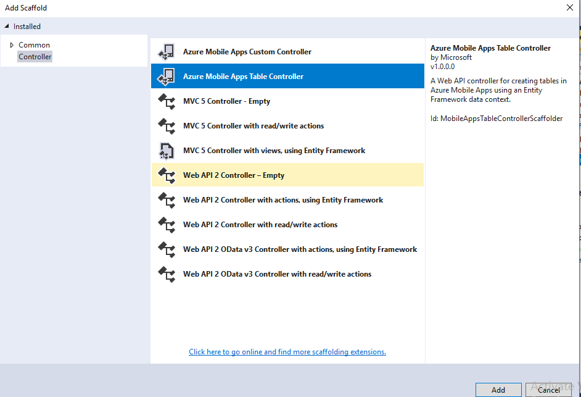This screenshot has width=581, height=397.
Task: Click the MVC 5 Controller with views icon
Action: pos(167,151)
